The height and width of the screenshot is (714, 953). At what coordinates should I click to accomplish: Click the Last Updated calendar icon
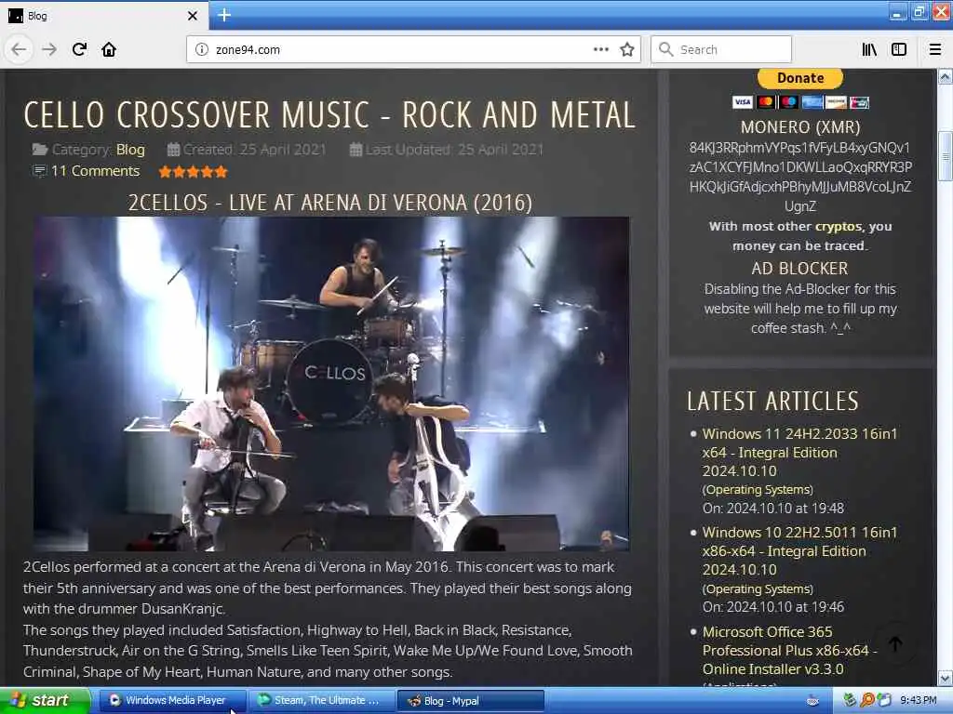pyautogui.click(x=356, y=150)
